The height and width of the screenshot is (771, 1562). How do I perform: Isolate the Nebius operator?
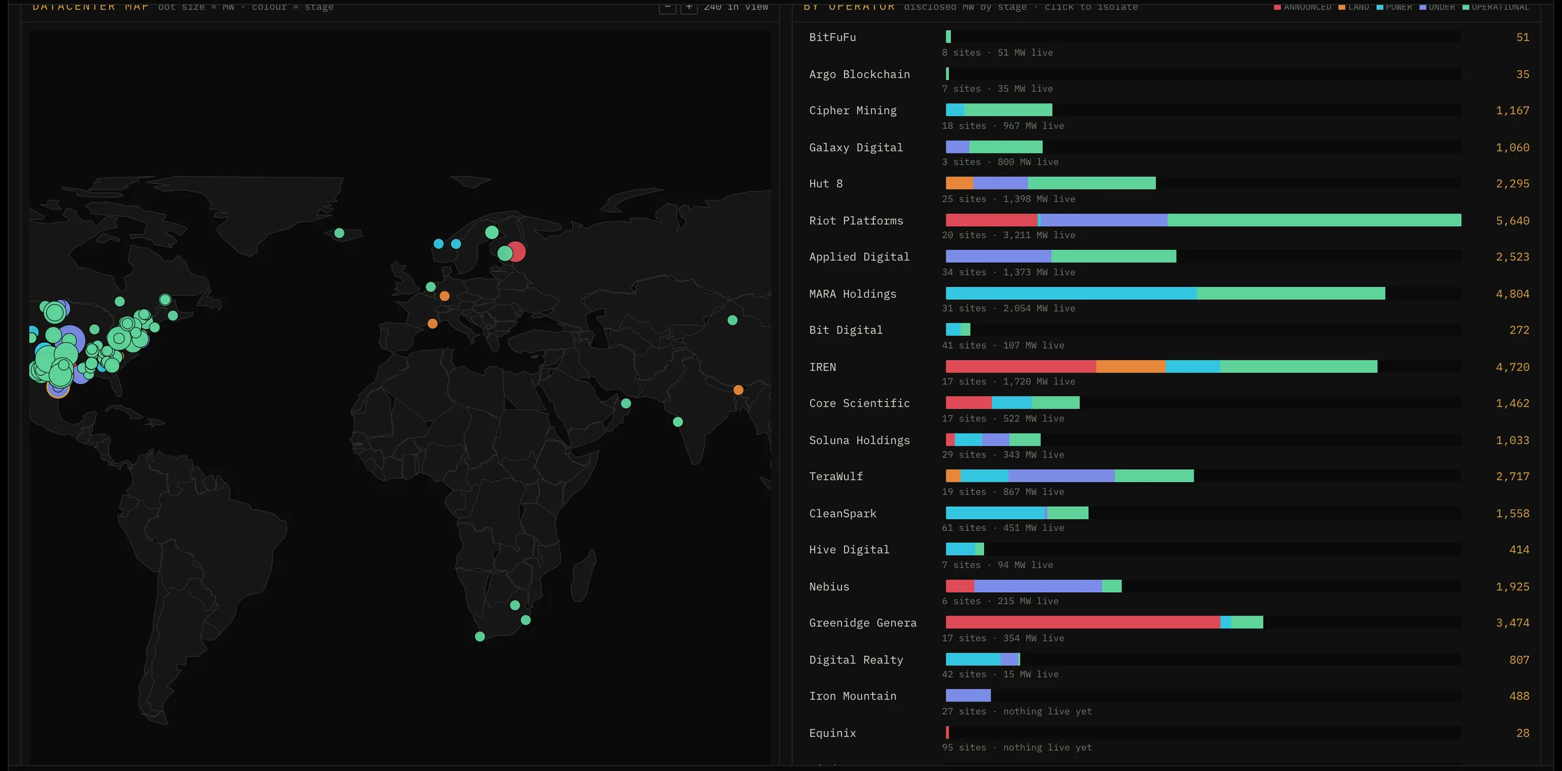(1169, 593)
